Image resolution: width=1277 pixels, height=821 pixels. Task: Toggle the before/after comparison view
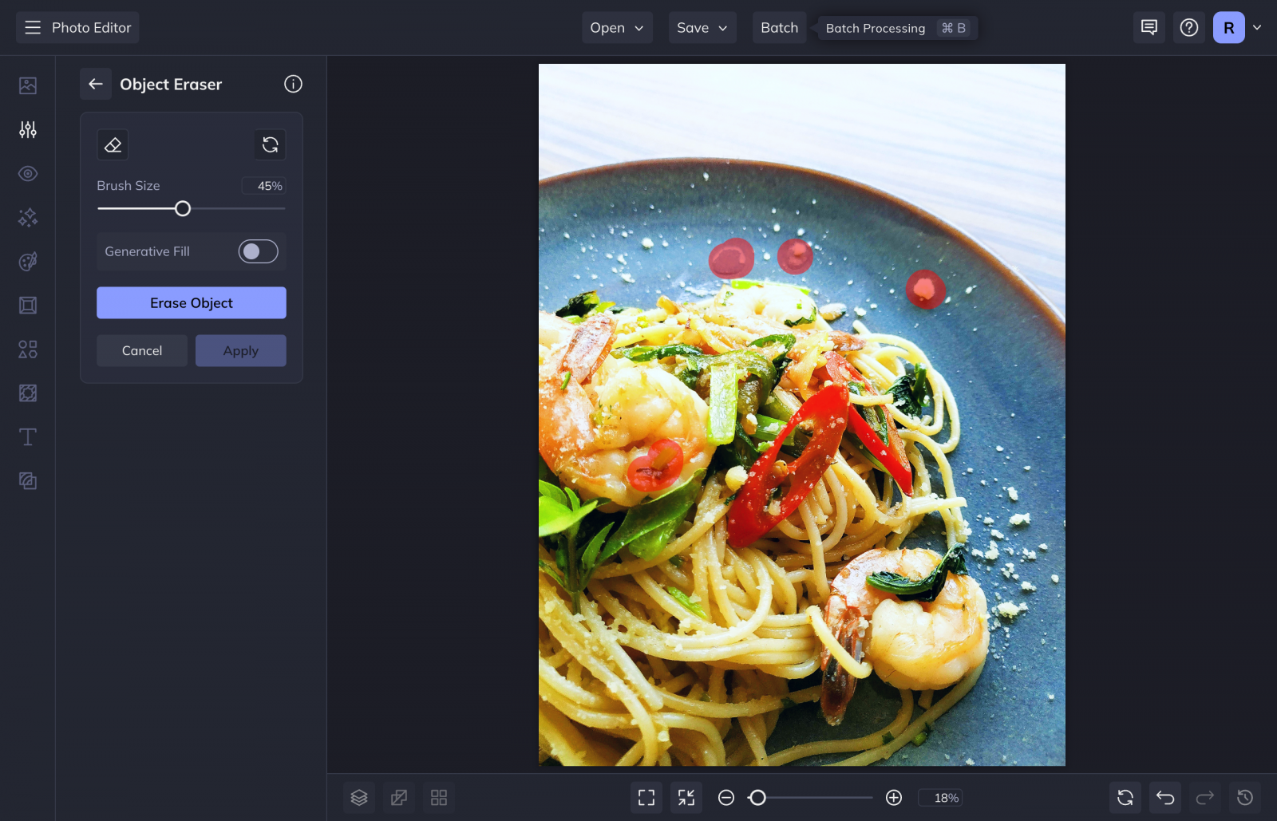[399, 797]
